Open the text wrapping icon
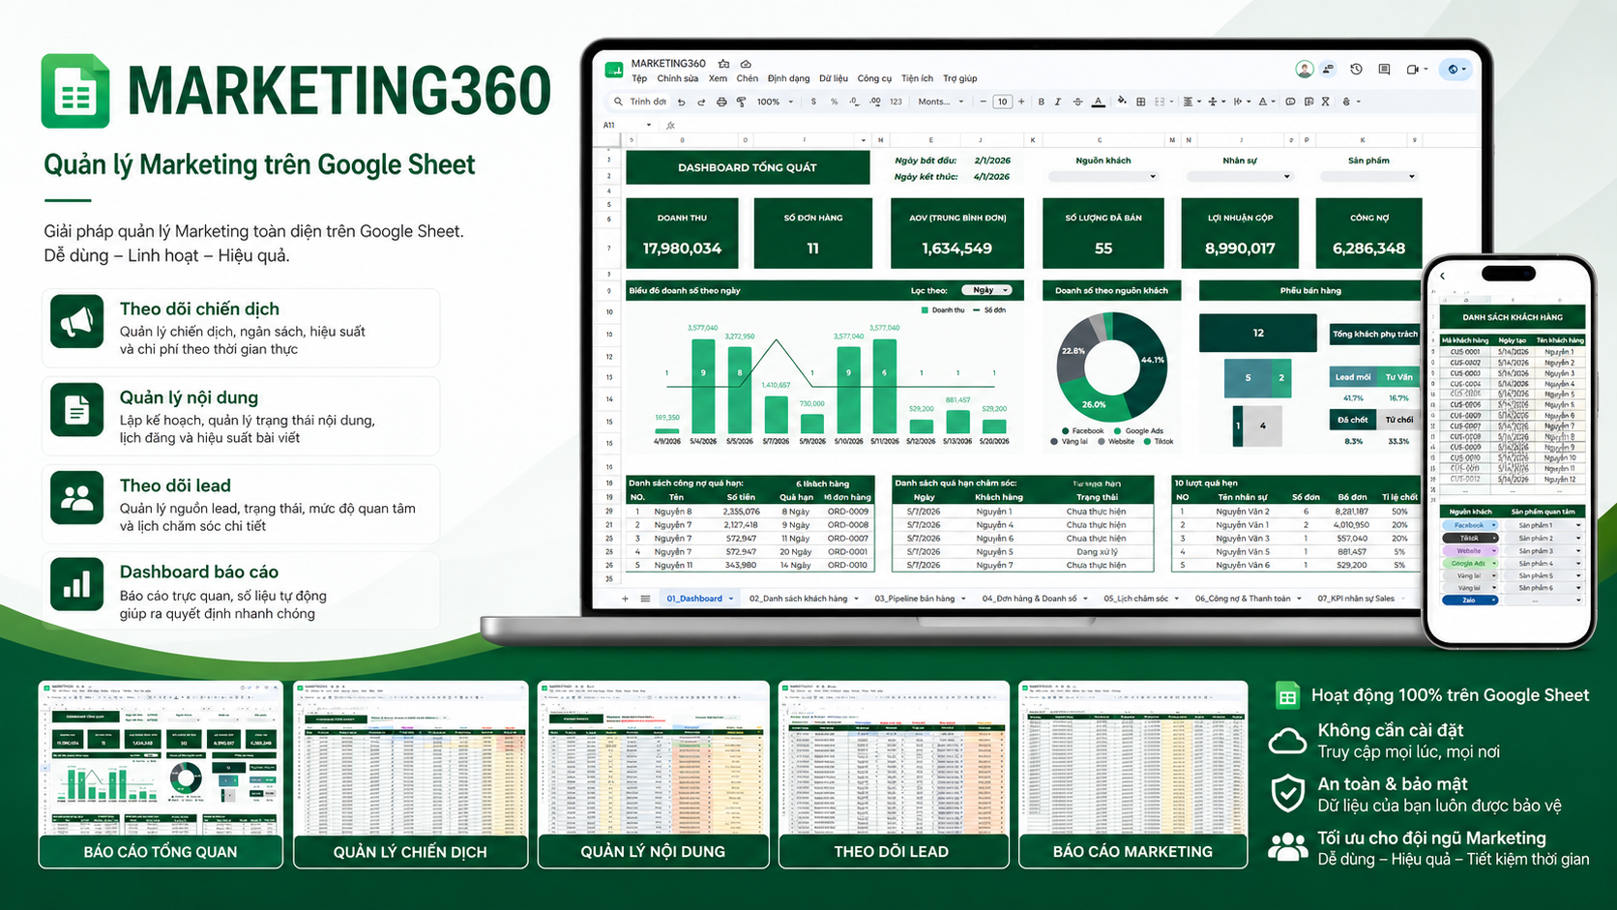1617x910 pixels. 1238,102
